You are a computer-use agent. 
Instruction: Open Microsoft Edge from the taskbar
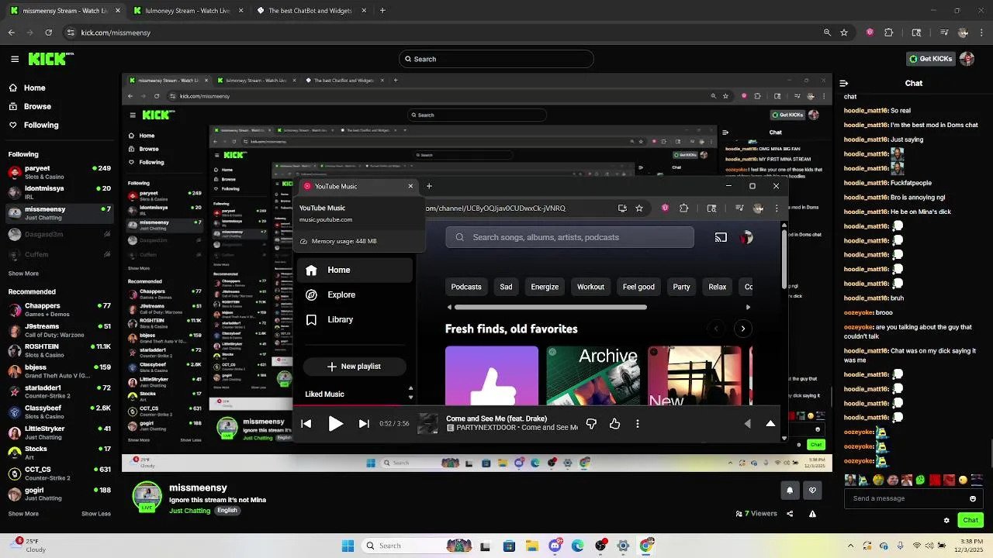coord(577,546)
